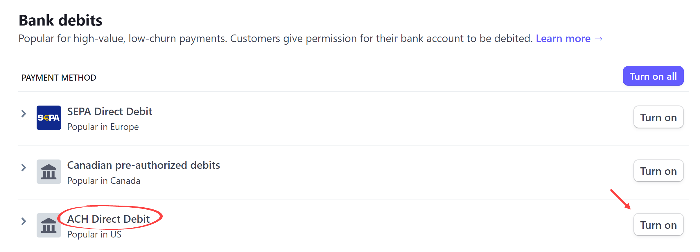Select the ACH Direct Debit label
The width and height of the screenshot is (700, 252).
(109, 219)
